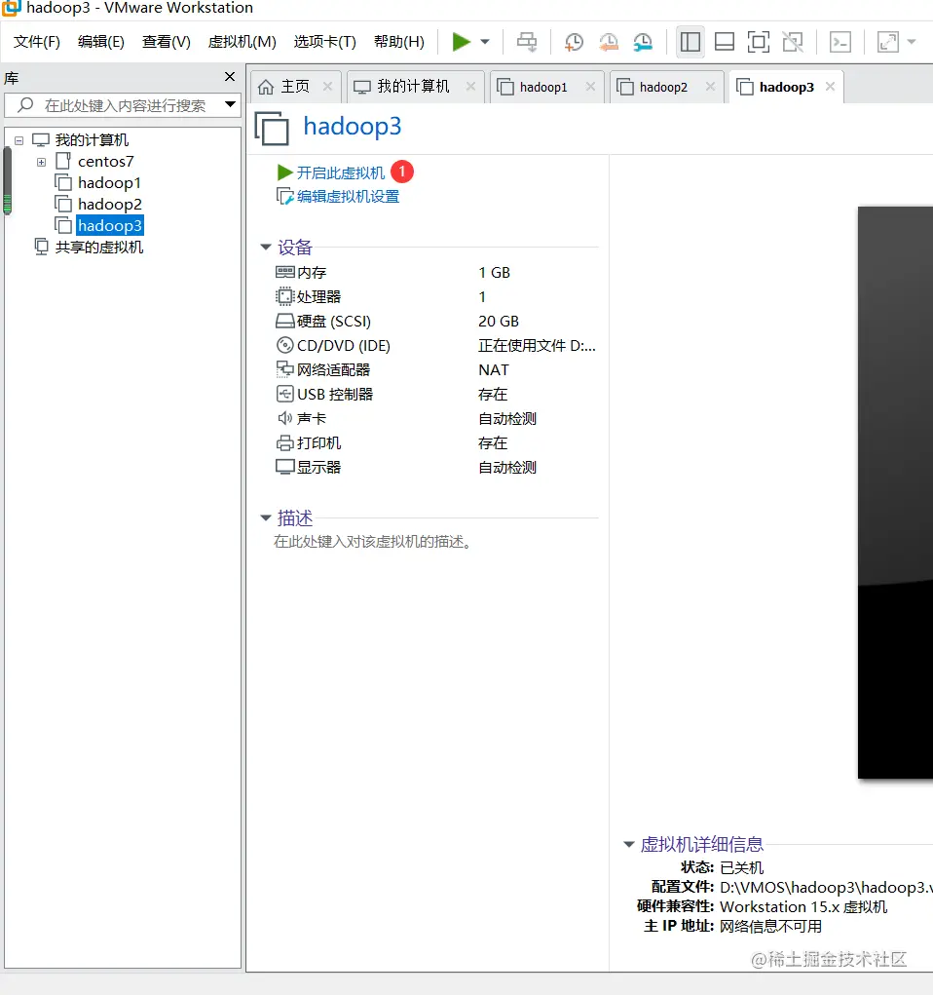Select hadoop2 in the library tree
The width and height of the screenshot is (933, 995).
point(110,204)
